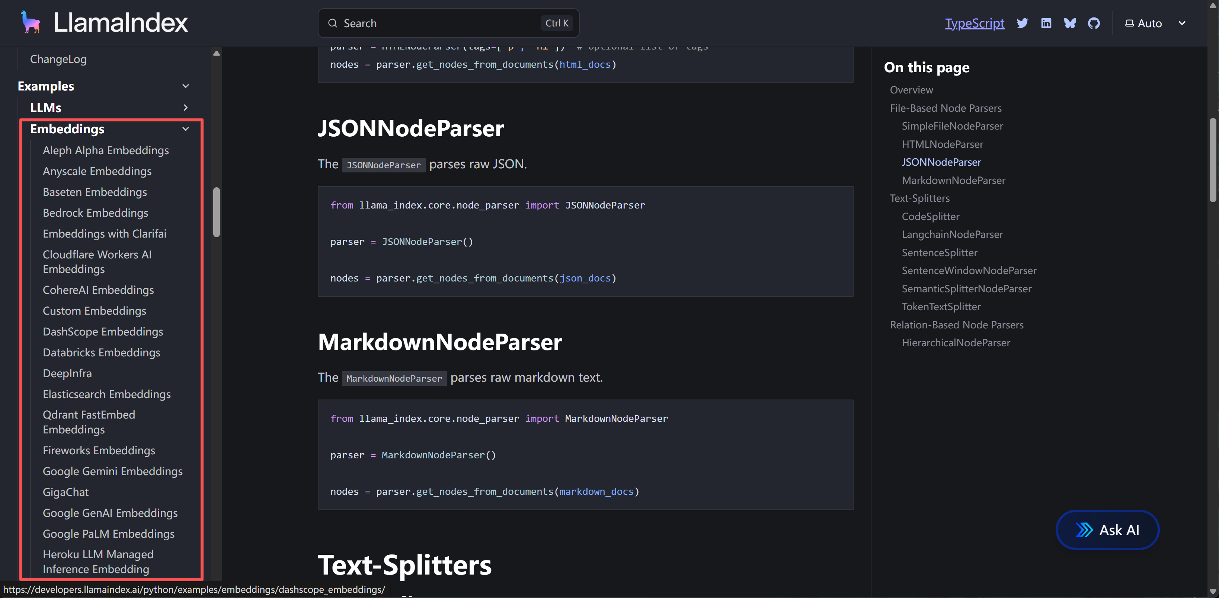
Task: Click the sidebar scroll-up arrow
Action: (x=216, y=54)
